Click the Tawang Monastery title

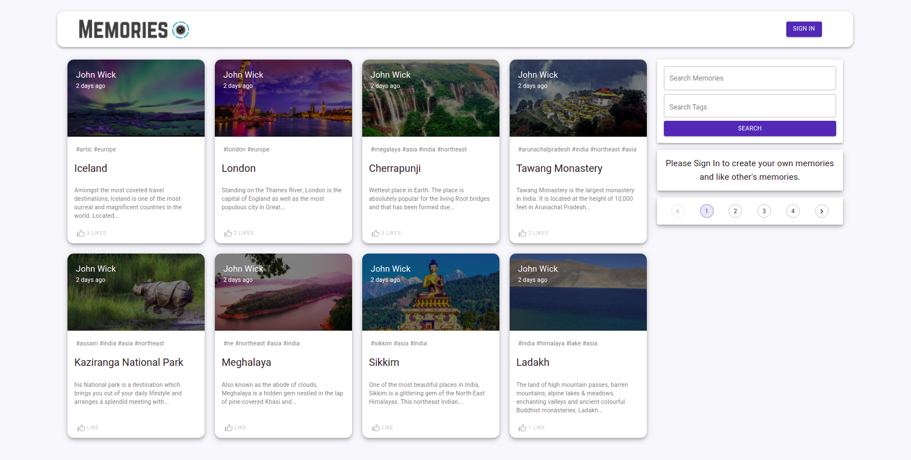point(560,168)
